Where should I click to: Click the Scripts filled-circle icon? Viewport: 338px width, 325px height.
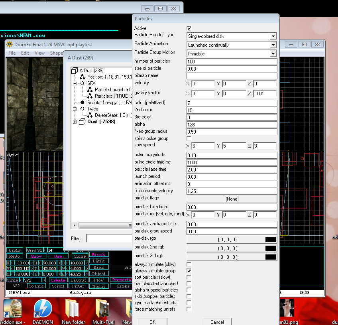[82, 102]
